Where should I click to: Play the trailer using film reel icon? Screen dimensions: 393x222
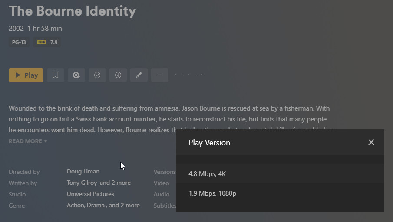click(x=76, y=75)
